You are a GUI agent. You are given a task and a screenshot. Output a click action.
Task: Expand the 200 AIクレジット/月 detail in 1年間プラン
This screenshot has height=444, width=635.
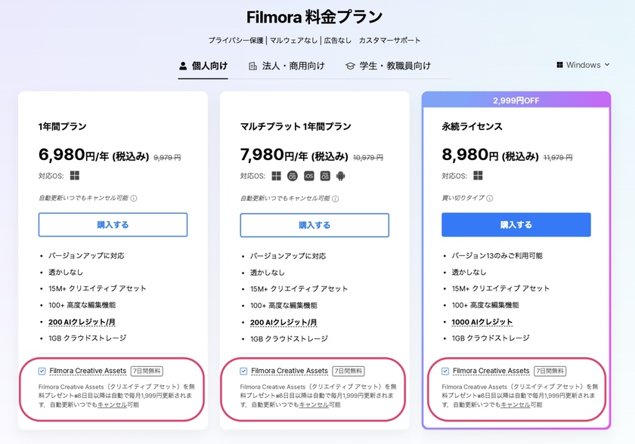tap(82, 322)
